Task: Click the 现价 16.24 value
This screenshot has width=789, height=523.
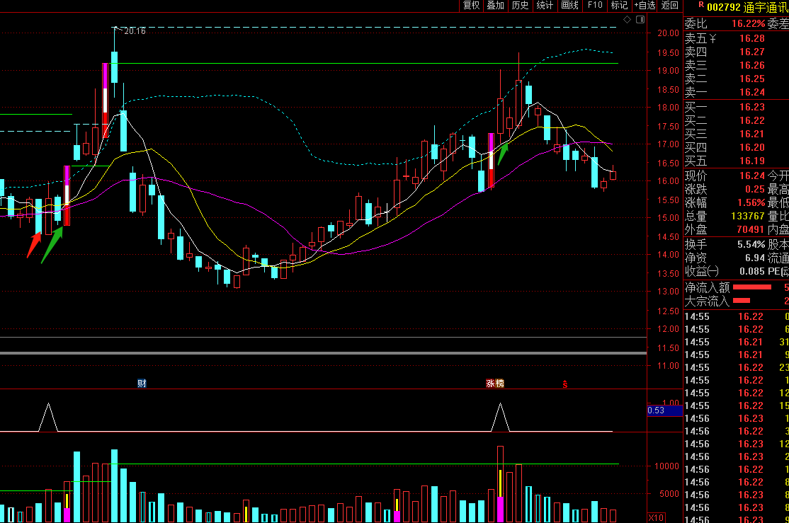Action: 751,176
